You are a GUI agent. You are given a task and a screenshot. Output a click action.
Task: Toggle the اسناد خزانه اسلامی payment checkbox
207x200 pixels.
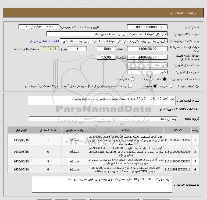pos(130,86)
